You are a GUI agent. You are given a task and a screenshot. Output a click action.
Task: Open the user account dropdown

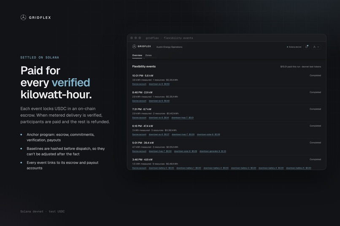click(x=316, y=47)
